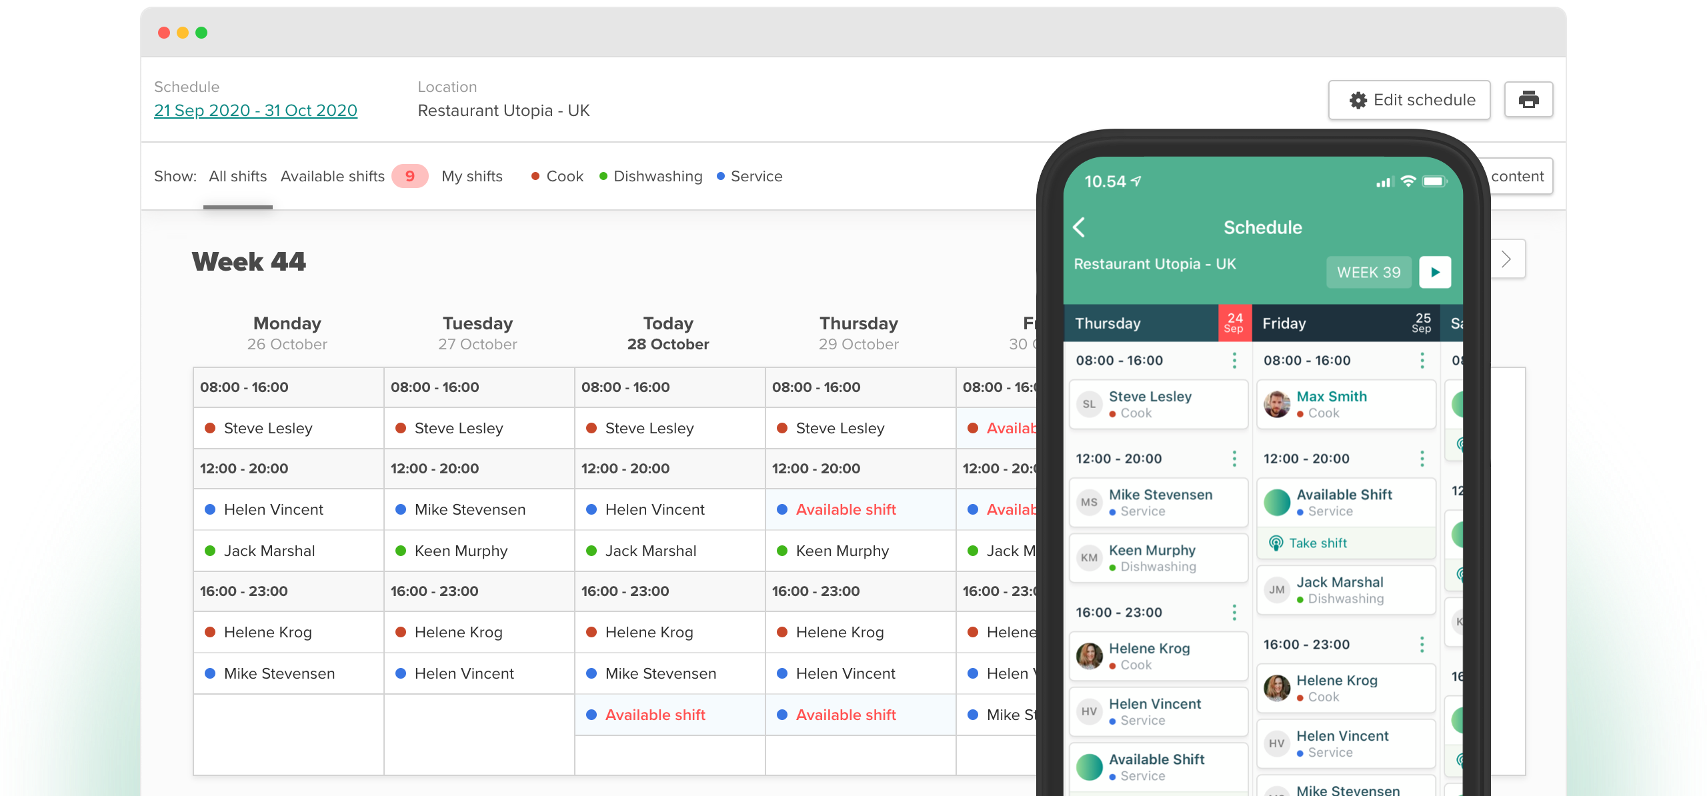
Task: Click the Today 28 October column header
Action: point(668,333)
